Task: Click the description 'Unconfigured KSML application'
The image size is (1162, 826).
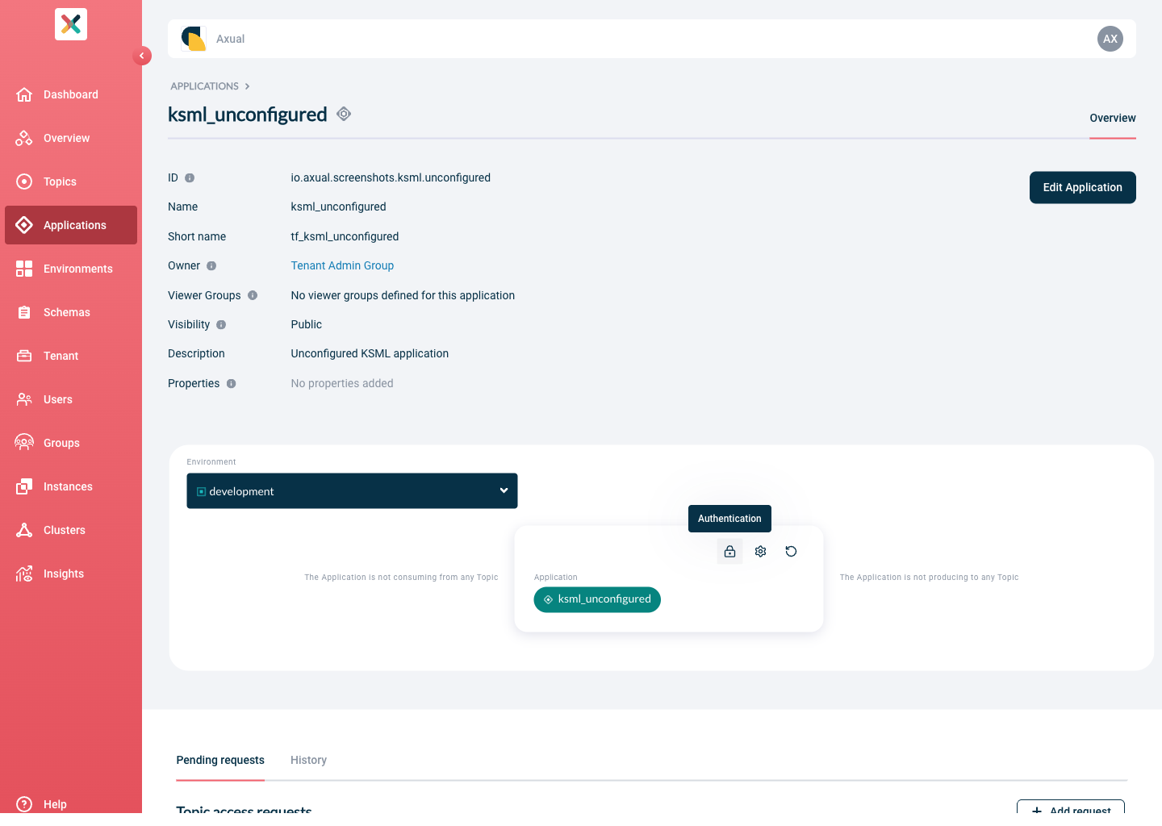Action: (370, 353)
